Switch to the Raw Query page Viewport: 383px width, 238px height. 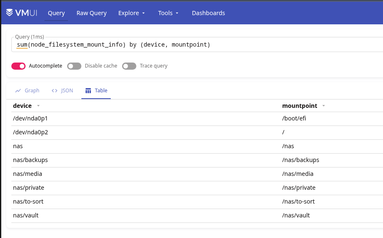(91, 13)
